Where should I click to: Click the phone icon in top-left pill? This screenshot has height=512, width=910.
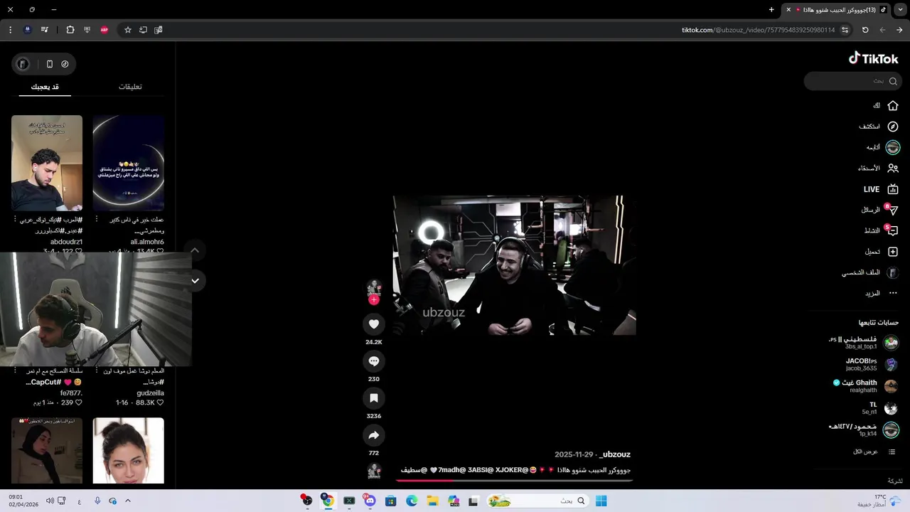49,64
